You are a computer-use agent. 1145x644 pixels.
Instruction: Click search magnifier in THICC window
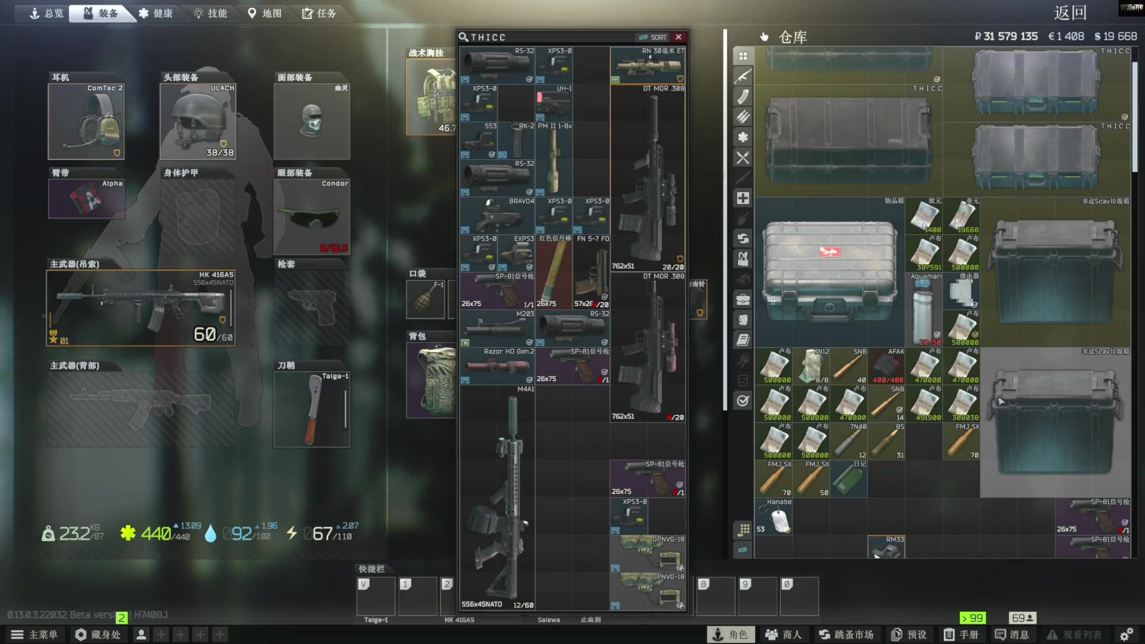(x=463, y=37)
